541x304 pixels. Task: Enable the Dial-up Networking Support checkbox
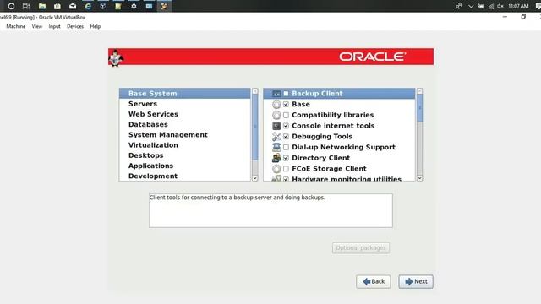tap(286, 147)
